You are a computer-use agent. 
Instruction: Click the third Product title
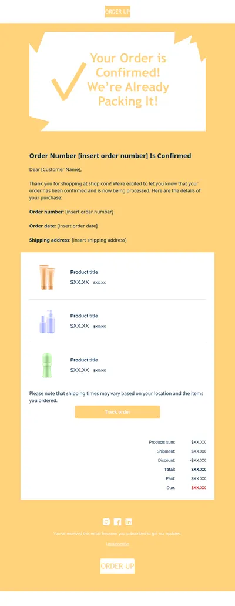[x=84, y=360]
